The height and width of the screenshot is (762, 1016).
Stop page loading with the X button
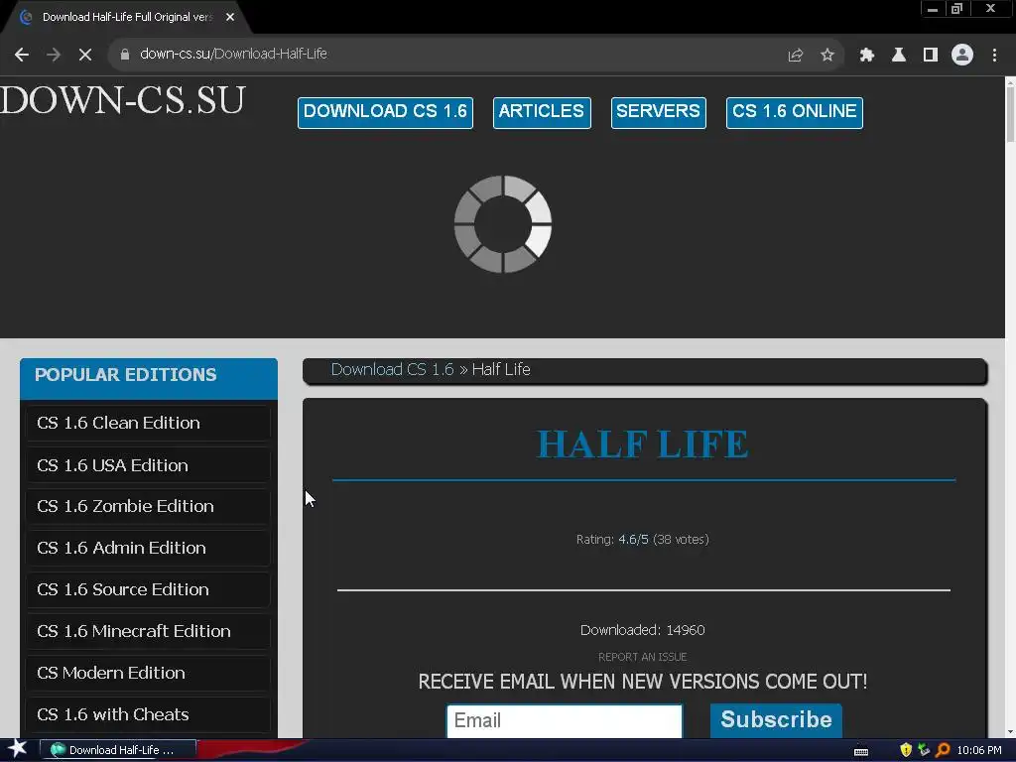(x=85, y=56)
